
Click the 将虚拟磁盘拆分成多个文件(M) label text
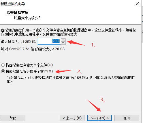tap(29, 71)
